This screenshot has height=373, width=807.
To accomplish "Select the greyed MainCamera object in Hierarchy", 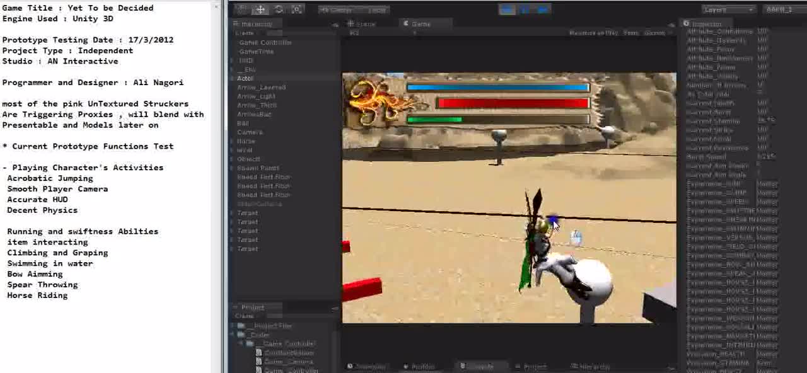I will (x=259, y=204).
